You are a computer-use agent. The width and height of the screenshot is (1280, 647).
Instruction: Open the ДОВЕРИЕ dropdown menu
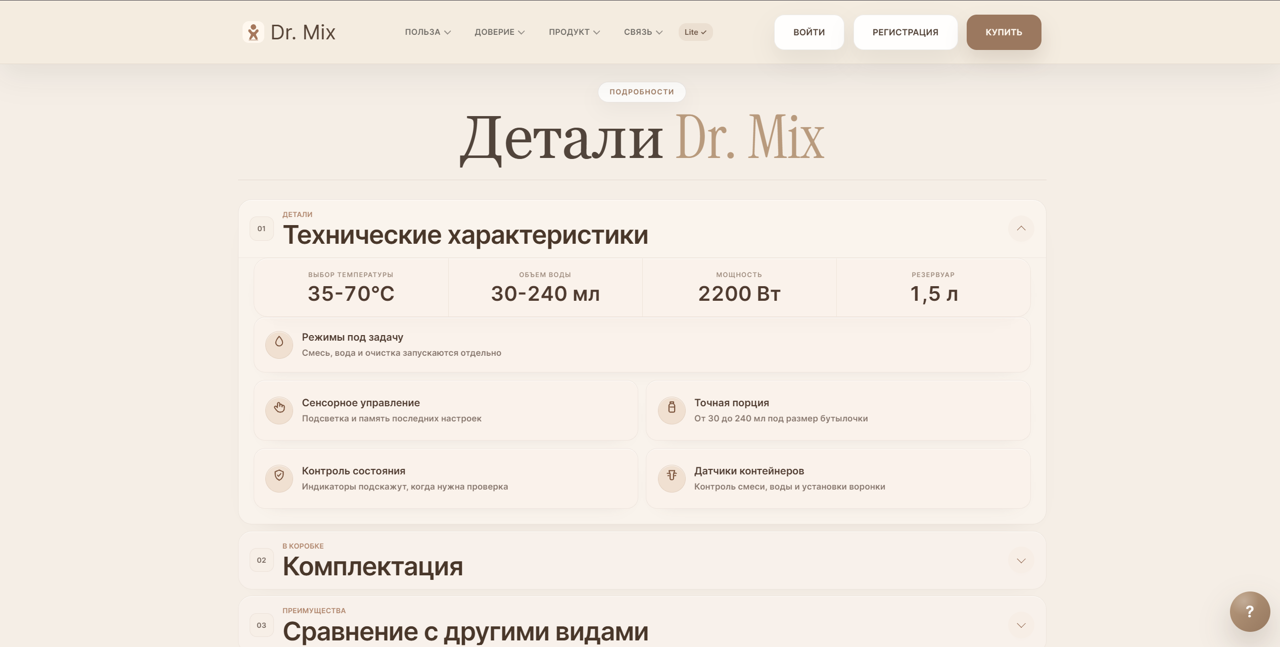(499, 32)
